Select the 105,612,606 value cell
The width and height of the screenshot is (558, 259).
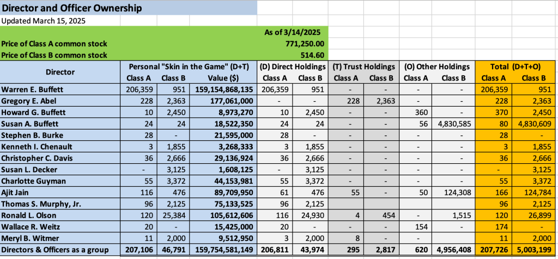tap(223, 215)
